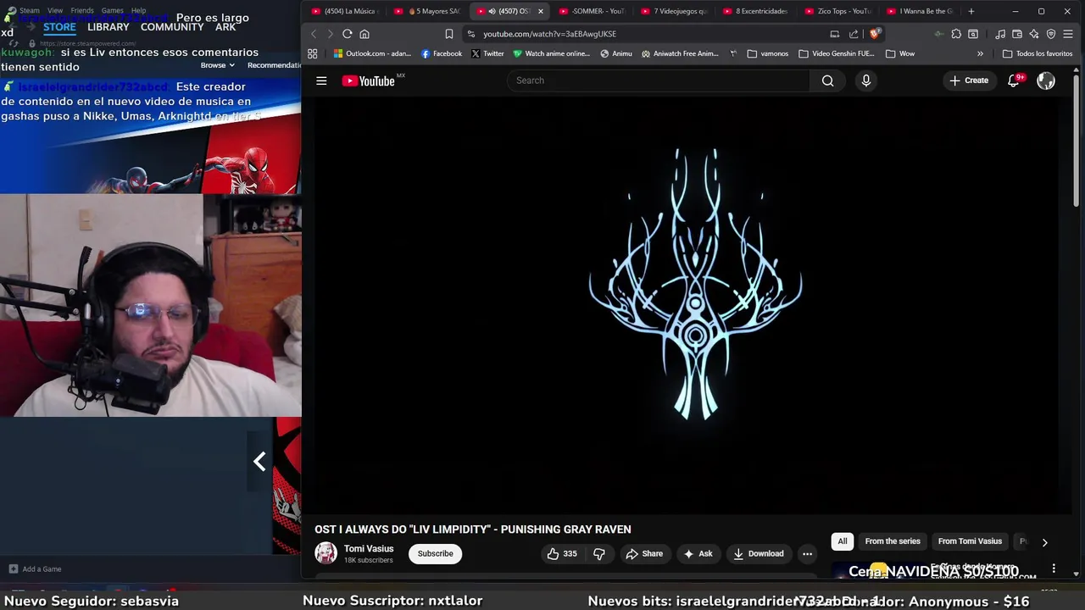The height and width of the screenshot is (610, 1085).
Task: Dislike the video with thumbs-down
Action: click(599, 553)
